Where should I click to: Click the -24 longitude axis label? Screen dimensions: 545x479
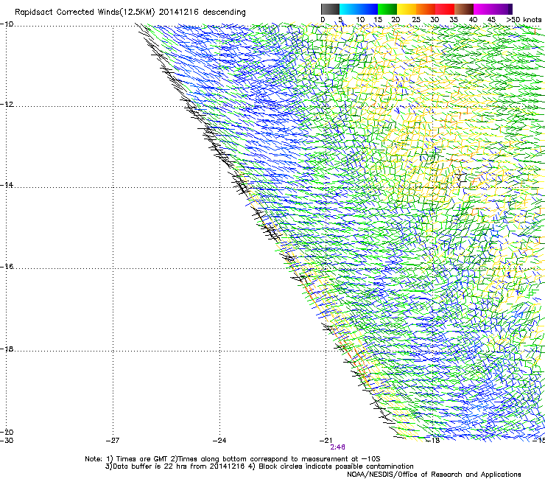pyautogui.click(x=219, y=441)
